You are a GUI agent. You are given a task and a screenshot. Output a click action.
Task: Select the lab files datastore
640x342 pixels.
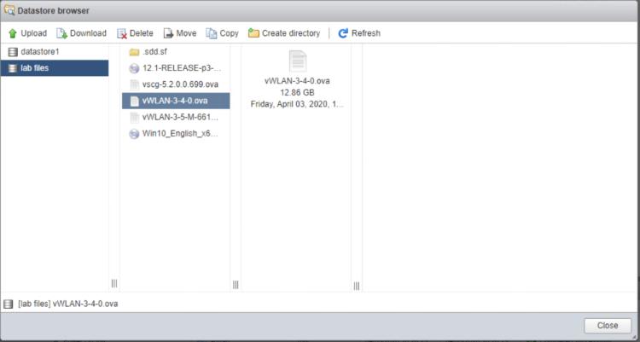37,68
